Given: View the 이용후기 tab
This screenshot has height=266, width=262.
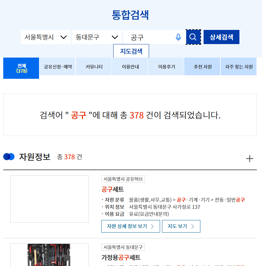Looking at the screenshot, I should pos(166,66).
